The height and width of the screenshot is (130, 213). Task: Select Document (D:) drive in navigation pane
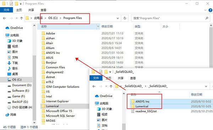coord(20,85)
